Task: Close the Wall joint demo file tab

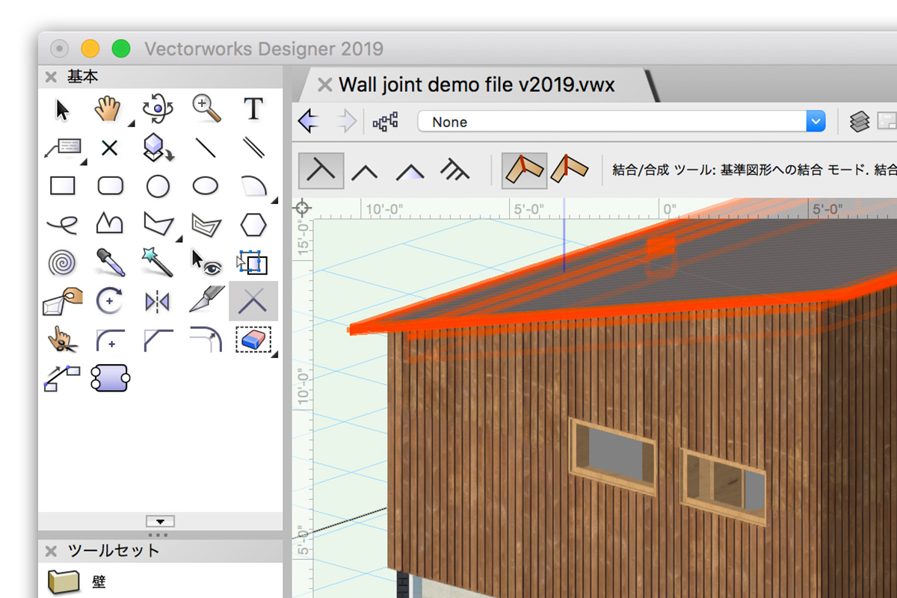Action: 324,84
